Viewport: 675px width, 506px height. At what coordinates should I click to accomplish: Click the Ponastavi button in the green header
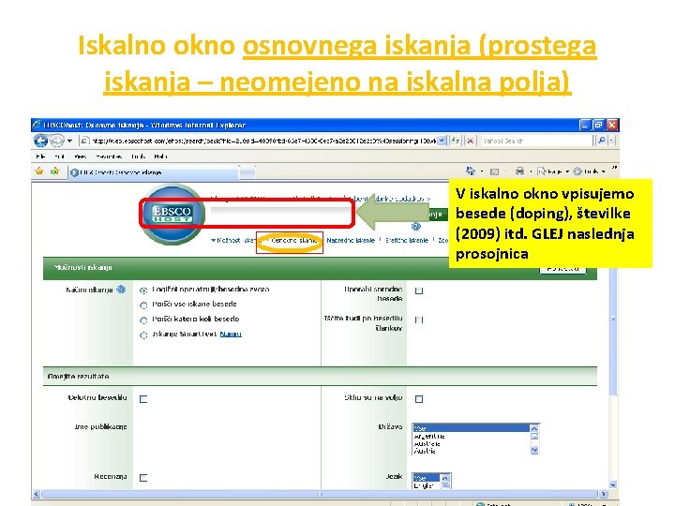(562, 268)
